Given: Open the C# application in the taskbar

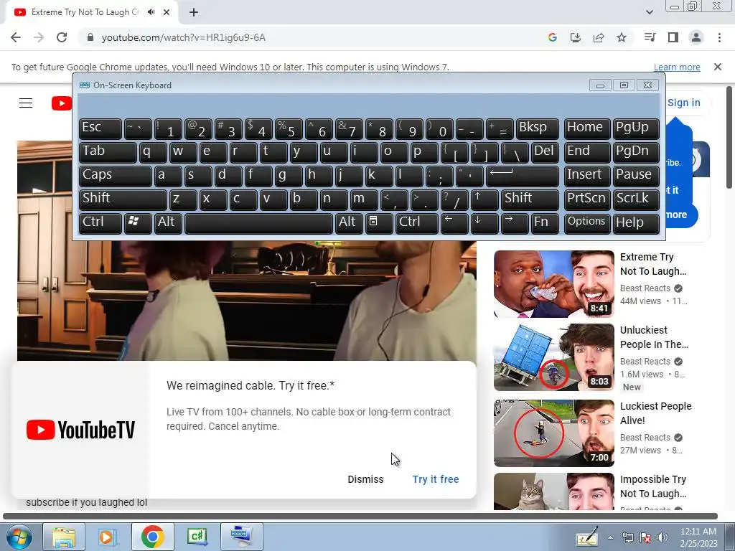Looking at the screenshot, I should point(197,537).
